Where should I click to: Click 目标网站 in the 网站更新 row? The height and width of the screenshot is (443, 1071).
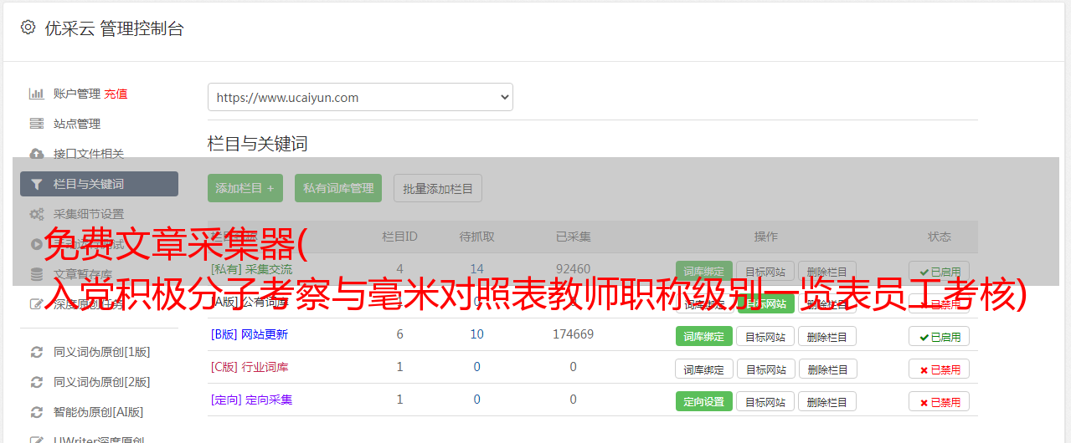point(765,336)
